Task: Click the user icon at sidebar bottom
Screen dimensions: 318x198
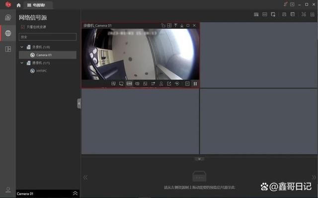Action: point(8,190)
